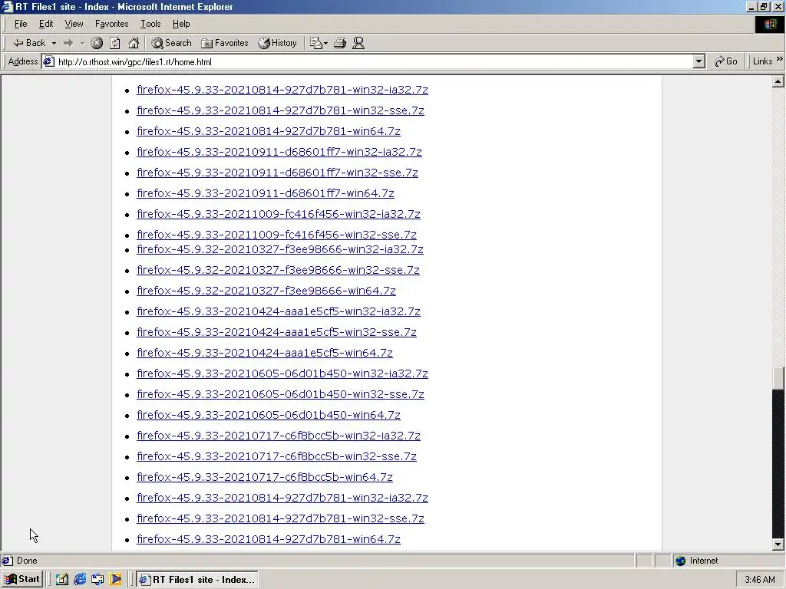Launch Internet Explorer from quick launch
Screen dimensions: 786x589
[80, 580]
